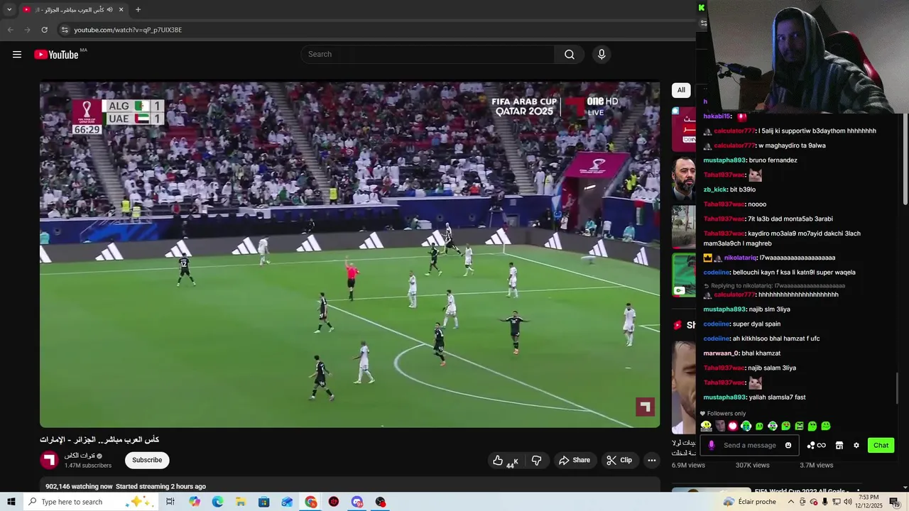The image size is (909, 511).
Task: Go forward in browser history
Action: (27, 30)
